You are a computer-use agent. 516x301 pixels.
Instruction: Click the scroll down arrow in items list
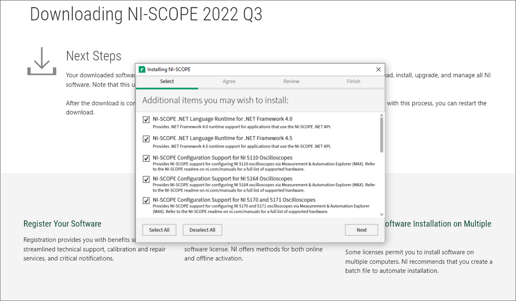[x=382, y=214]
